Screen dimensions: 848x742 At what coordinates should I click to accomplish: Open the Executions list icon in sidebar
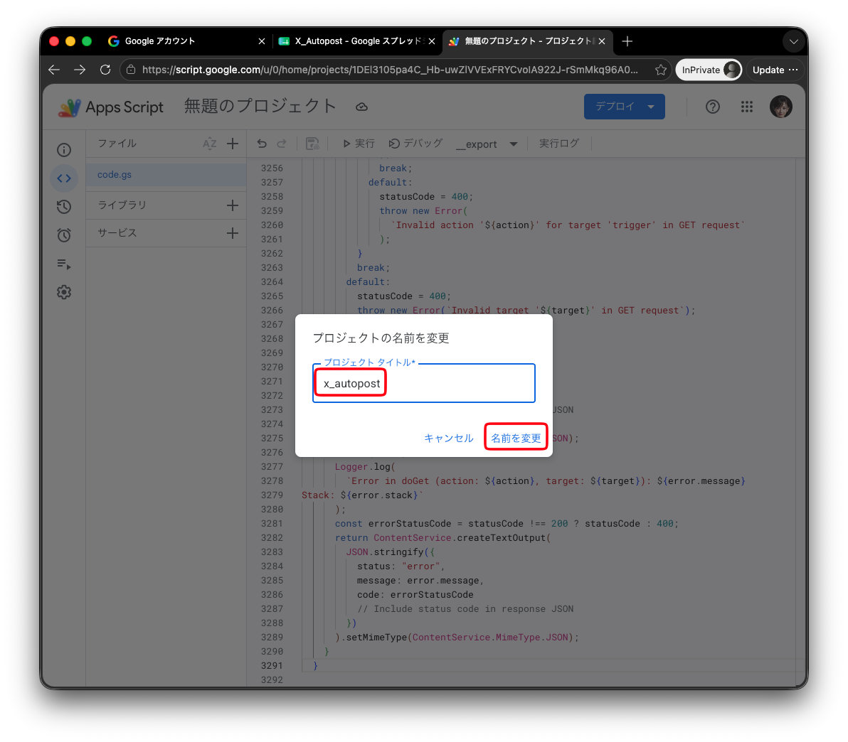click(x=64, y=264)
